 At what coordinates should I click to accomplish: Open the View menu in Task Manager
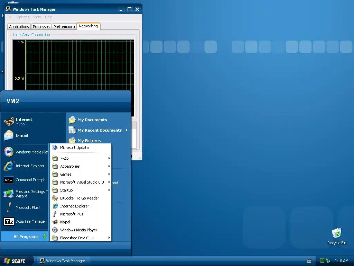click(x=37, y=17)
